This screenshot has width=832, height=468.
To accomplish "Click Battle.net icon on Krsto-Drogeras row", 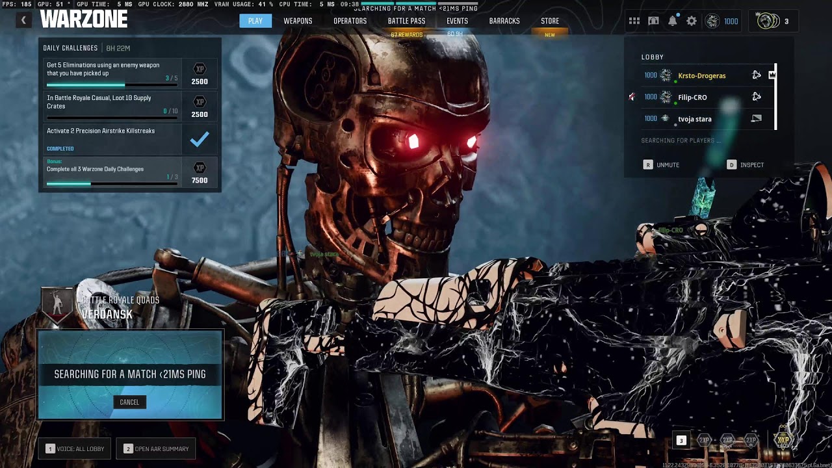I will click(x=757, y=75).
